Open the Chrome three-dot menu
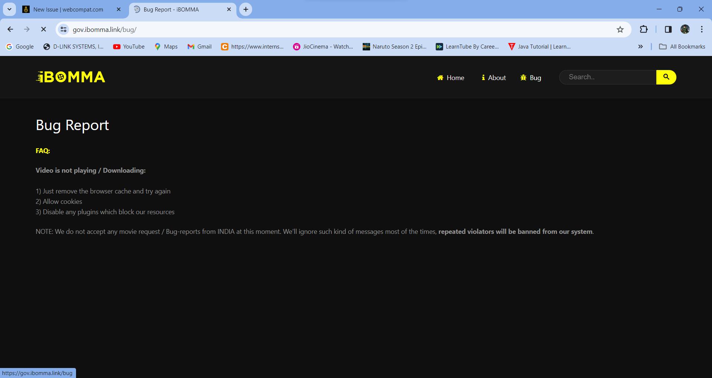The image size is (712, 378). (x=702, y=29)
